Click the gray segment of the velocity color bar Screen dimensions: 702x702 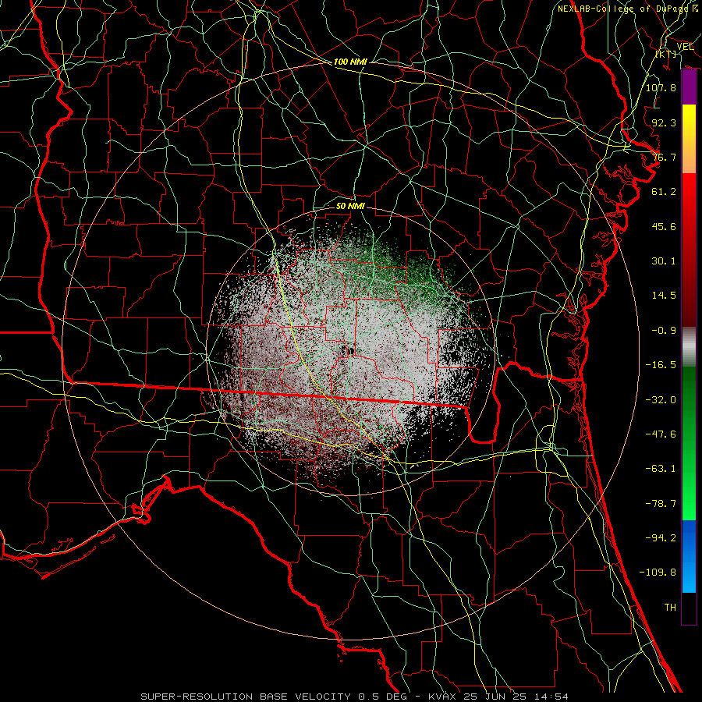(x=689, y=347)
